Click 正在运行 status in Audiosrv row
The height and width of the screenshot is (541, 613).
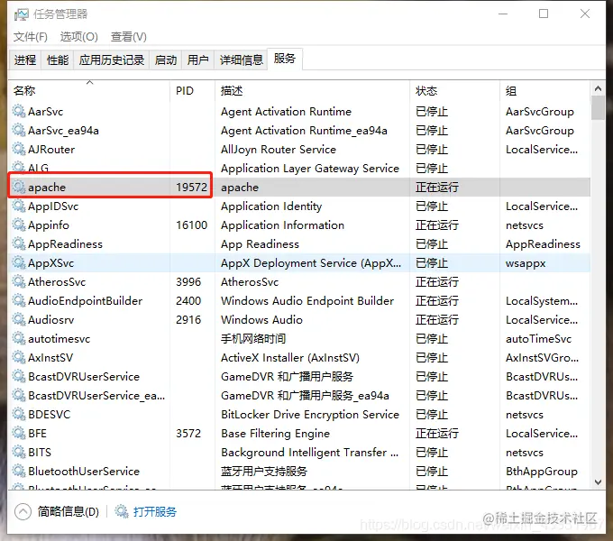coord(437,320)
